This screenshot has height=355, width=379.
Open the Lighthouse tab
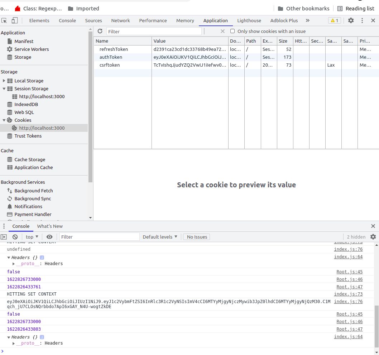(249, 20)
